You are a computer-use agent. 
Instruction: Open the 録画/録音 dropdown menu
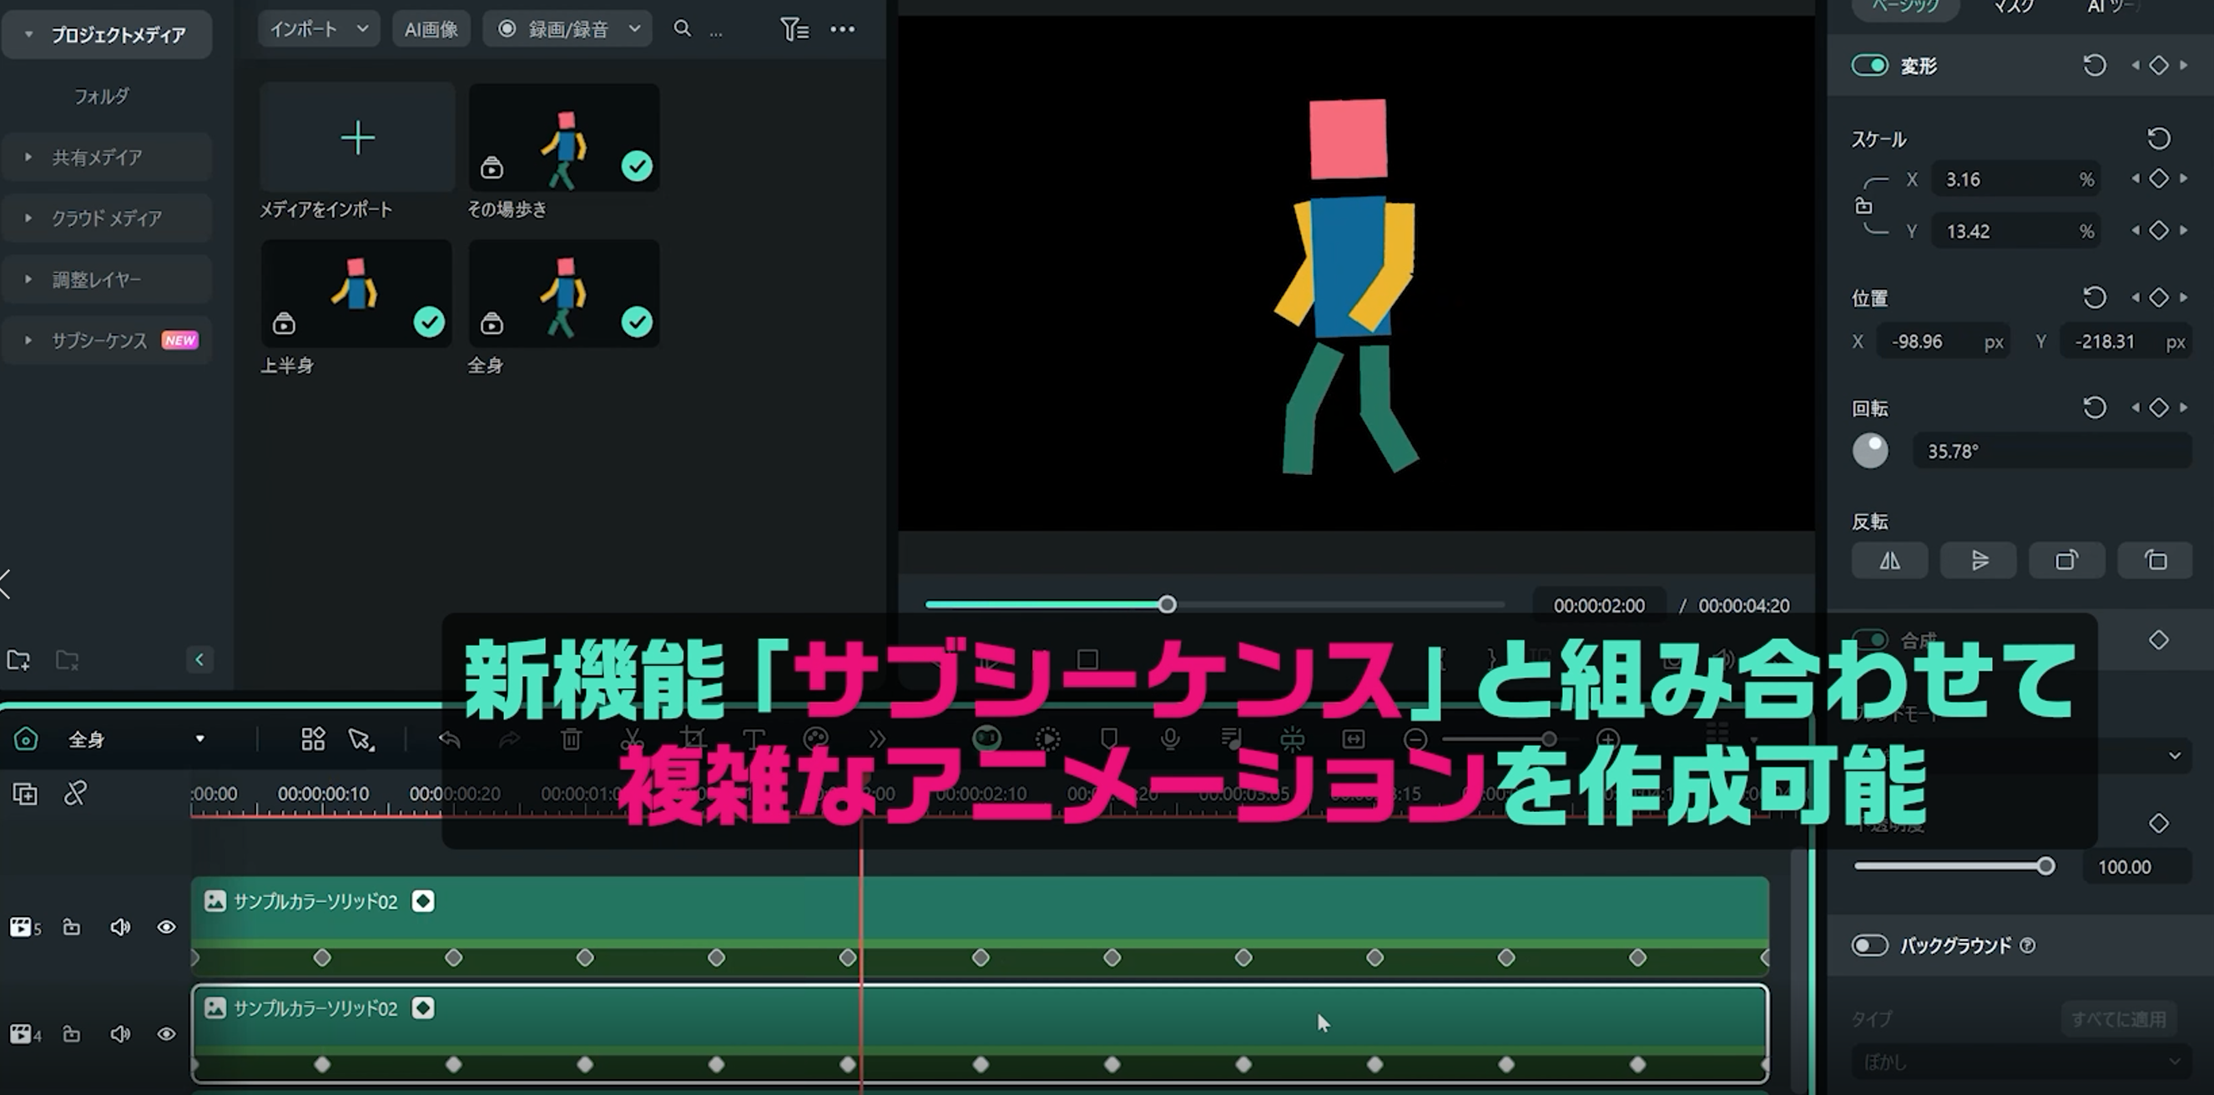tap(567, 29)
